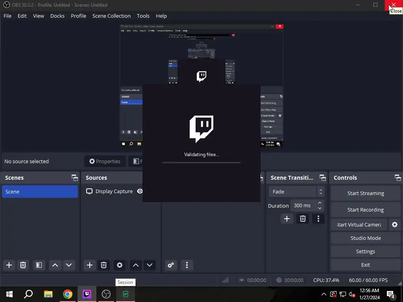The image size is (403, 302).
Task: Select the Scene item in Scenes list
Action: point(40,192)
